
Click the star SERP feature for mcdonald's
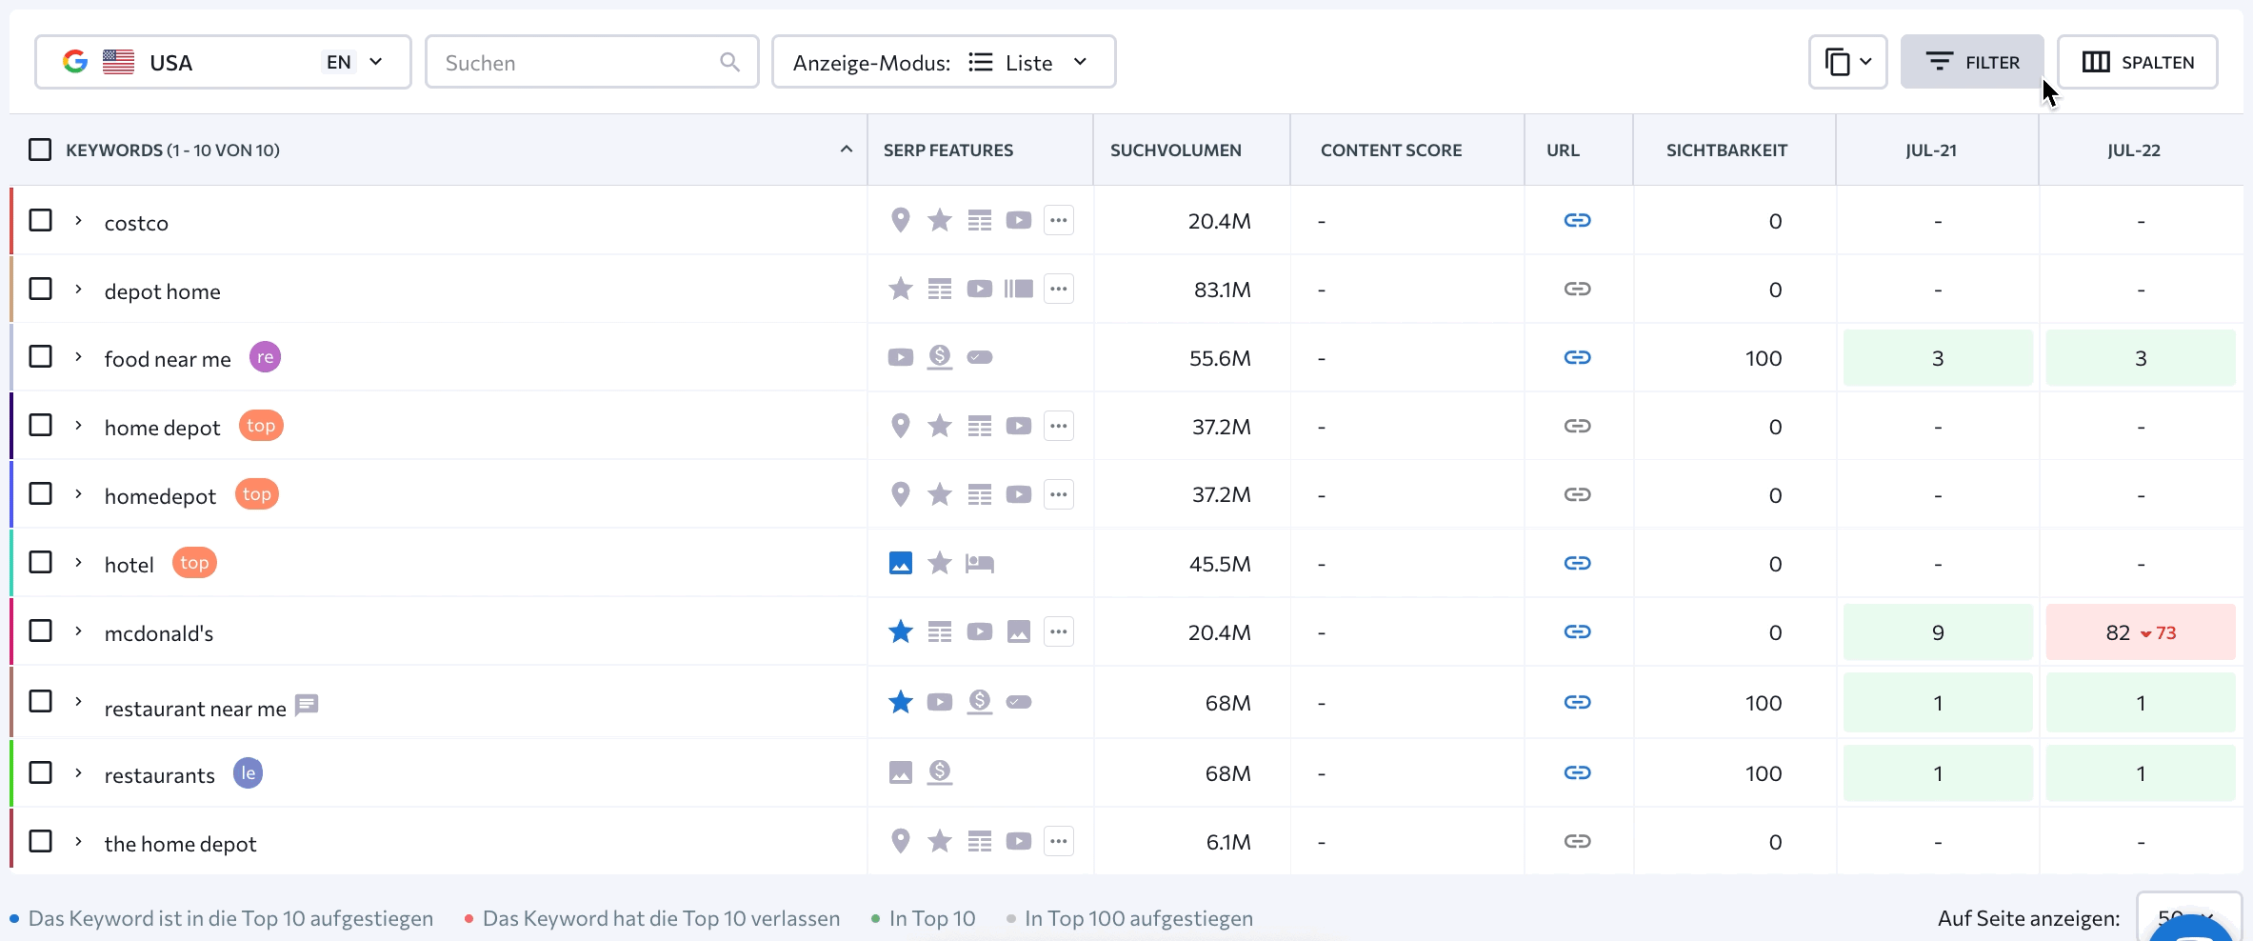point(900,631)
